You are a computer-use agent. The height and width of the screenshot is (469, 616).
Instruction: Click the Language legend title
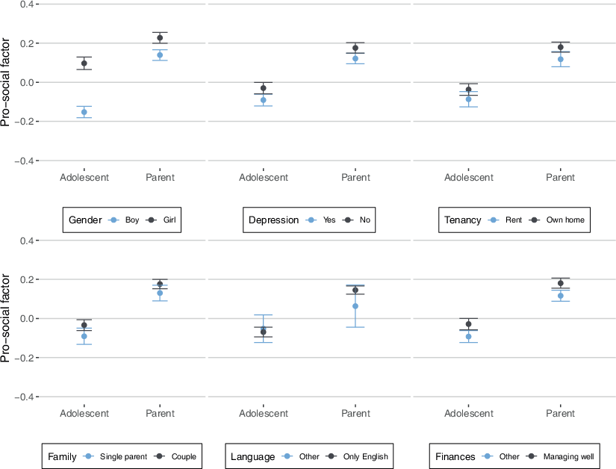tap(253, 456)
